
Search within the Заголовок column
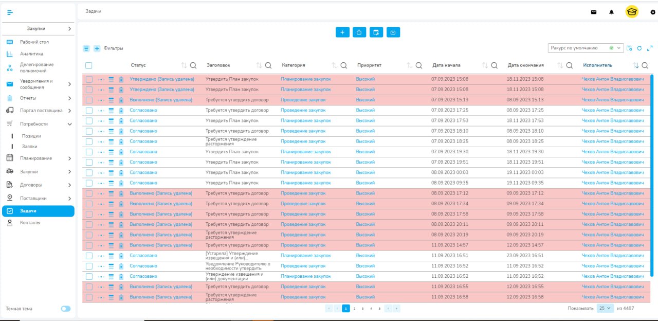pyautogui.click(x=268, y=65)
